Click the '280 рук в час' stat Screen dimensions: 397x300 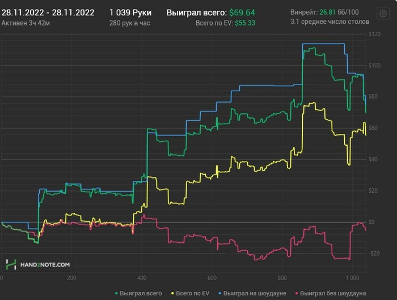point(131,23)
